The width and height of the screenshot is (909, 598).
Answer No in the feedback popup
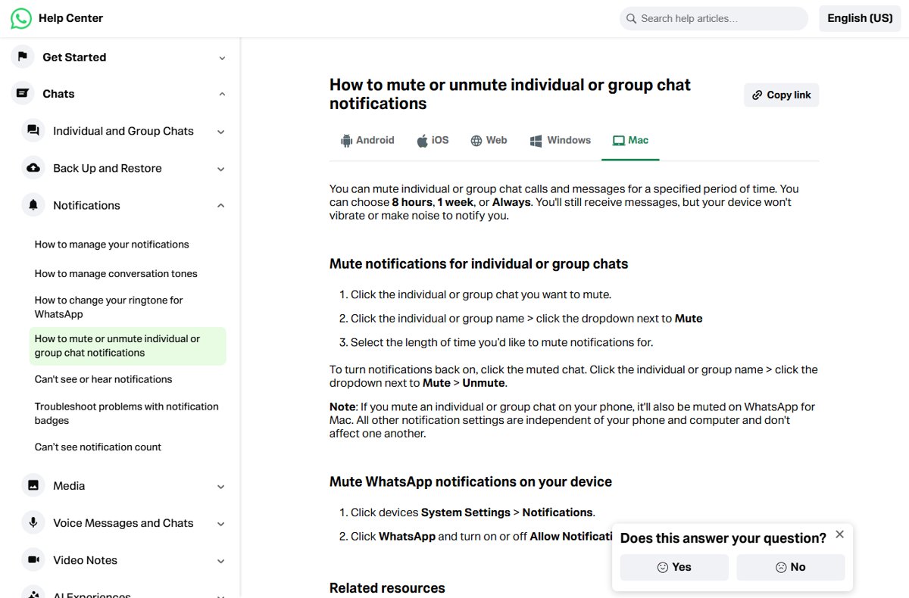coord(790,567)
